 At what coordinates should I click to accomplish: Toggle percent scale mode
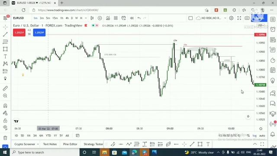point(248,136)
